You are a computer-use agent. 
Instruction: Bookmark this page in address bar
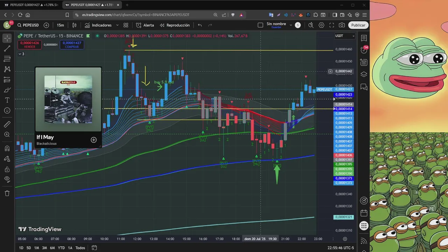pos(67,15)
